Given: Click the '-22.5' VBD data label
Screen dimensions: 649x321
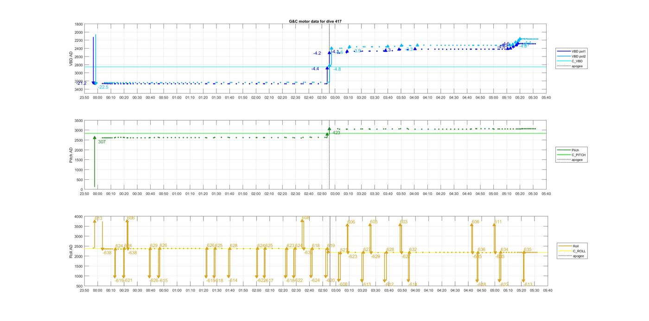Looking at the screenshot, I should (103, 87).
